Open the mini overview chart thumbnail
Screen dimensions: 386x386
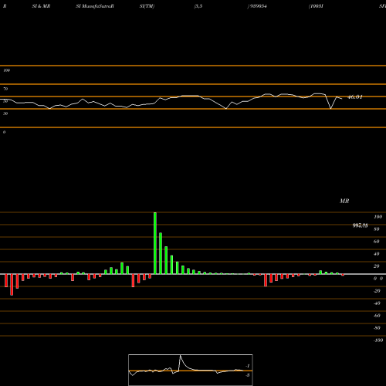[x=191, y=370]
